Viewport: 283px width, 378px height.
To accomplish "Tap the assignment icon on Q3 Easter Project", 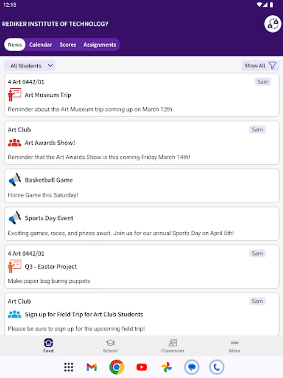I will (14, 266).
